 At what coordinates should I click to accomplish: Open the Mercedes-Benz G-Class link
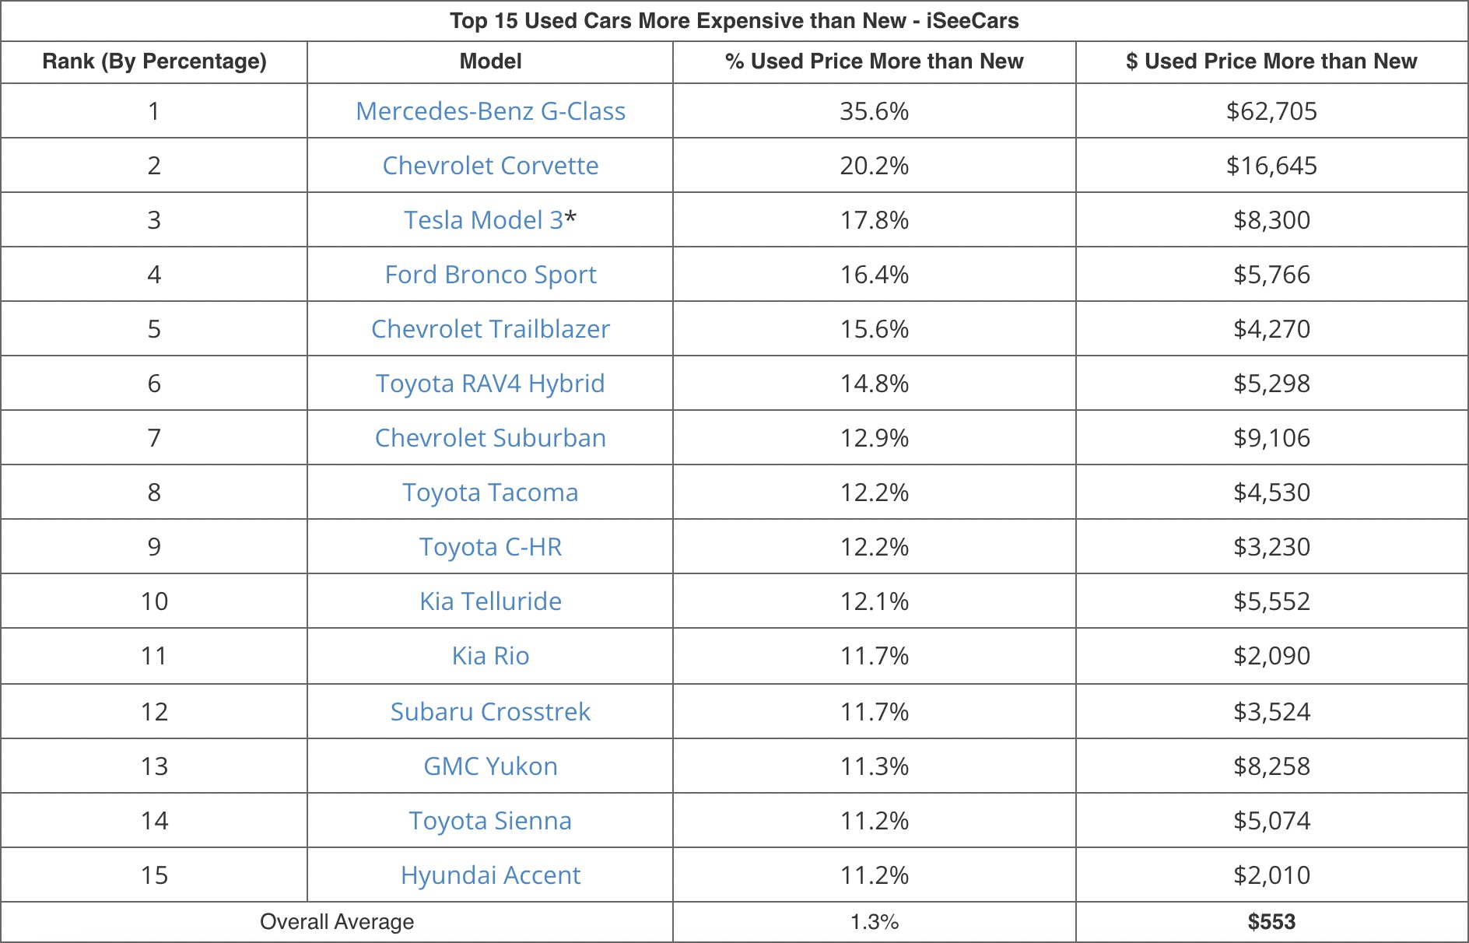490,111
